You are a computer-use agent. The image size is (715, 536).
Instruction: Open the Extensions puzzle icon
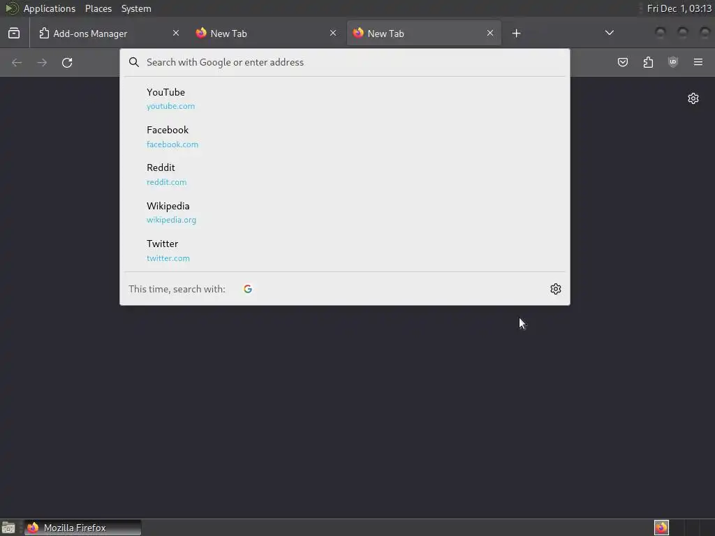(648, 62)
